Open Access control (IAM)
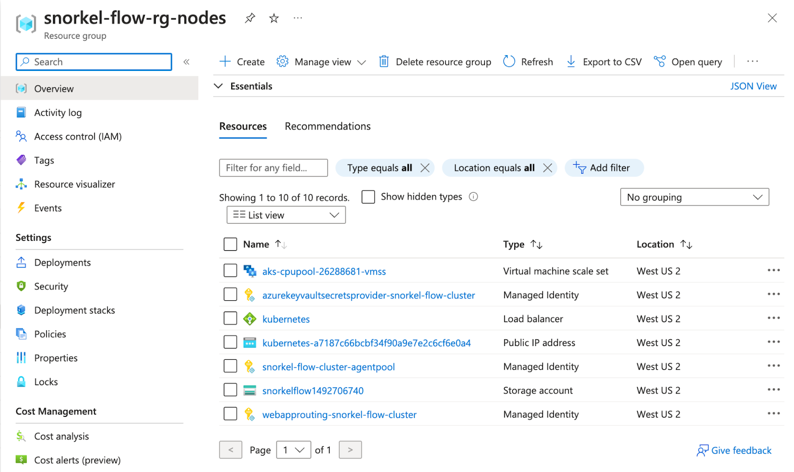This screenshot has width=794, height=472. point(78,136)
